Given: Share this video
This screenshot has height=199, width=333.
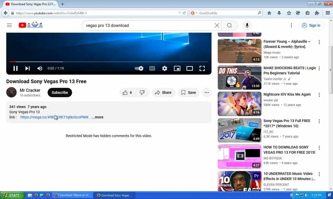Looking at the screenshot, I should (163, 93).
